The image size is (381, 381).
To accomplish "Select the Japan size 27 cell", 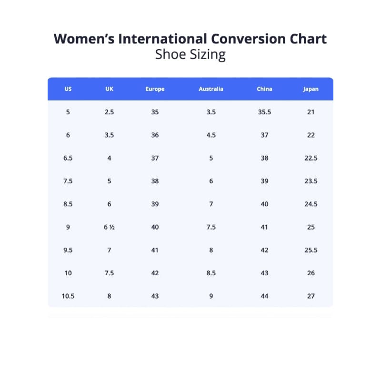I will [x=311, y=296].
